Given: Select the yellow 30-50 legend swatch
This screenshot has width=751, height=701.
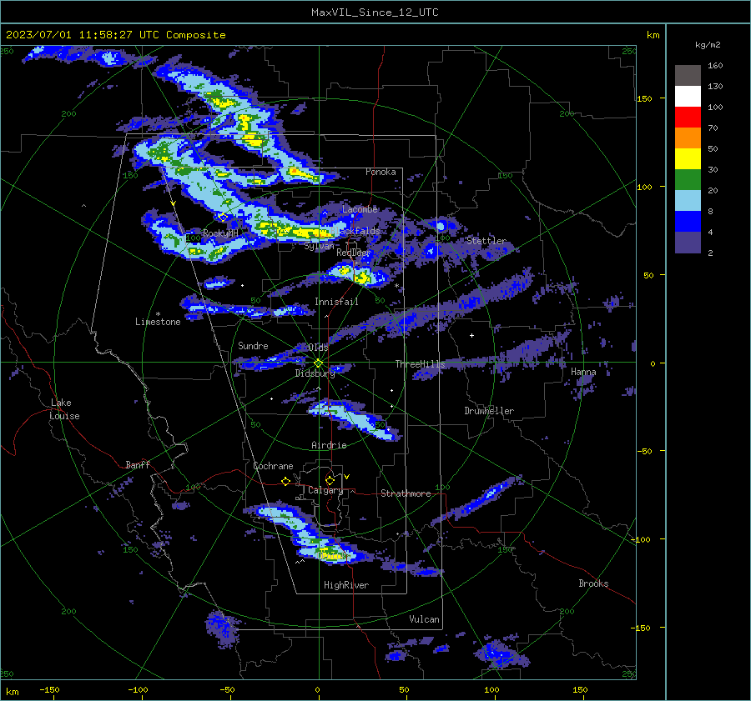Looking at the screenshot, I should 688,159.
